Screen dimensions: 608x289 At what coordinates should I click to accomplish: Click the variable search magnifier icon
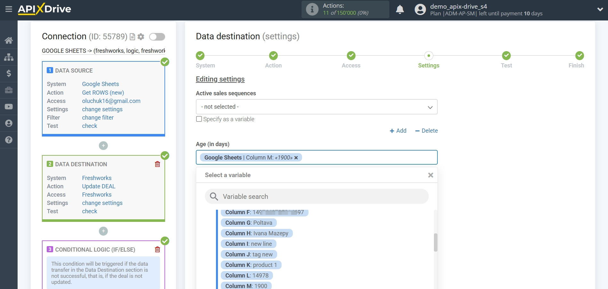214,196
